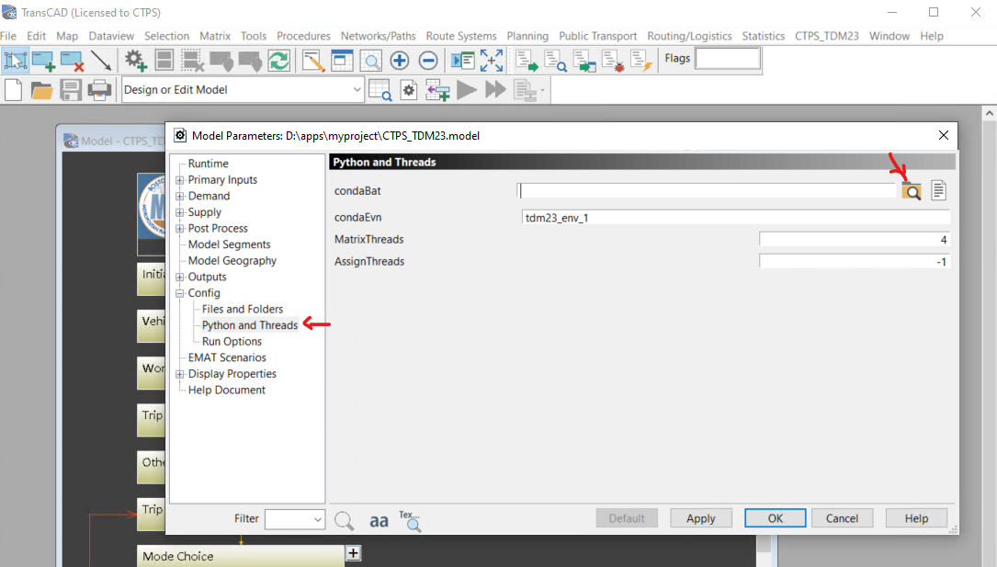Click the Apply button
This screenshot has height=567, width=997.
701,518
